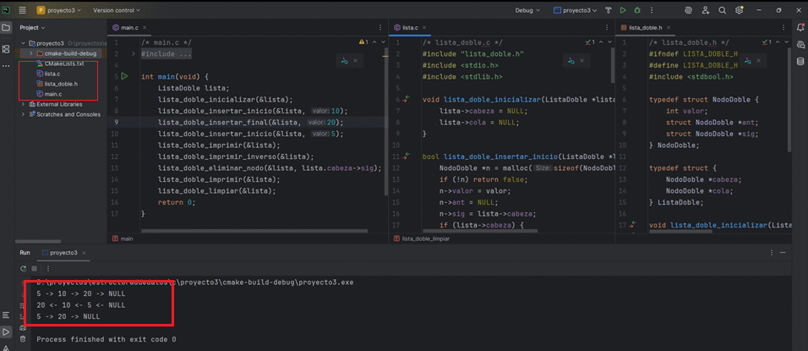Start debugging with the bug icon

pos(637,10)
